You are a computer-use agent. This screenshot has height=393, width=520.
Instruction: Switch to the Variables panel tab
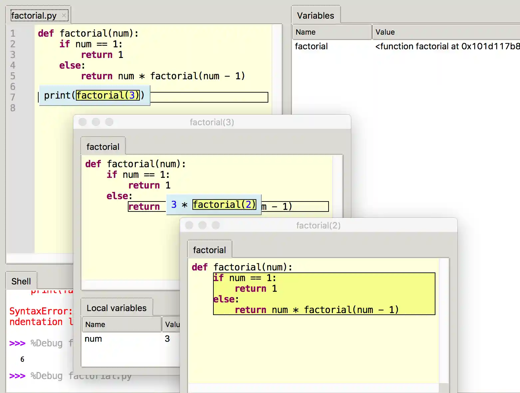pos(315,16)
